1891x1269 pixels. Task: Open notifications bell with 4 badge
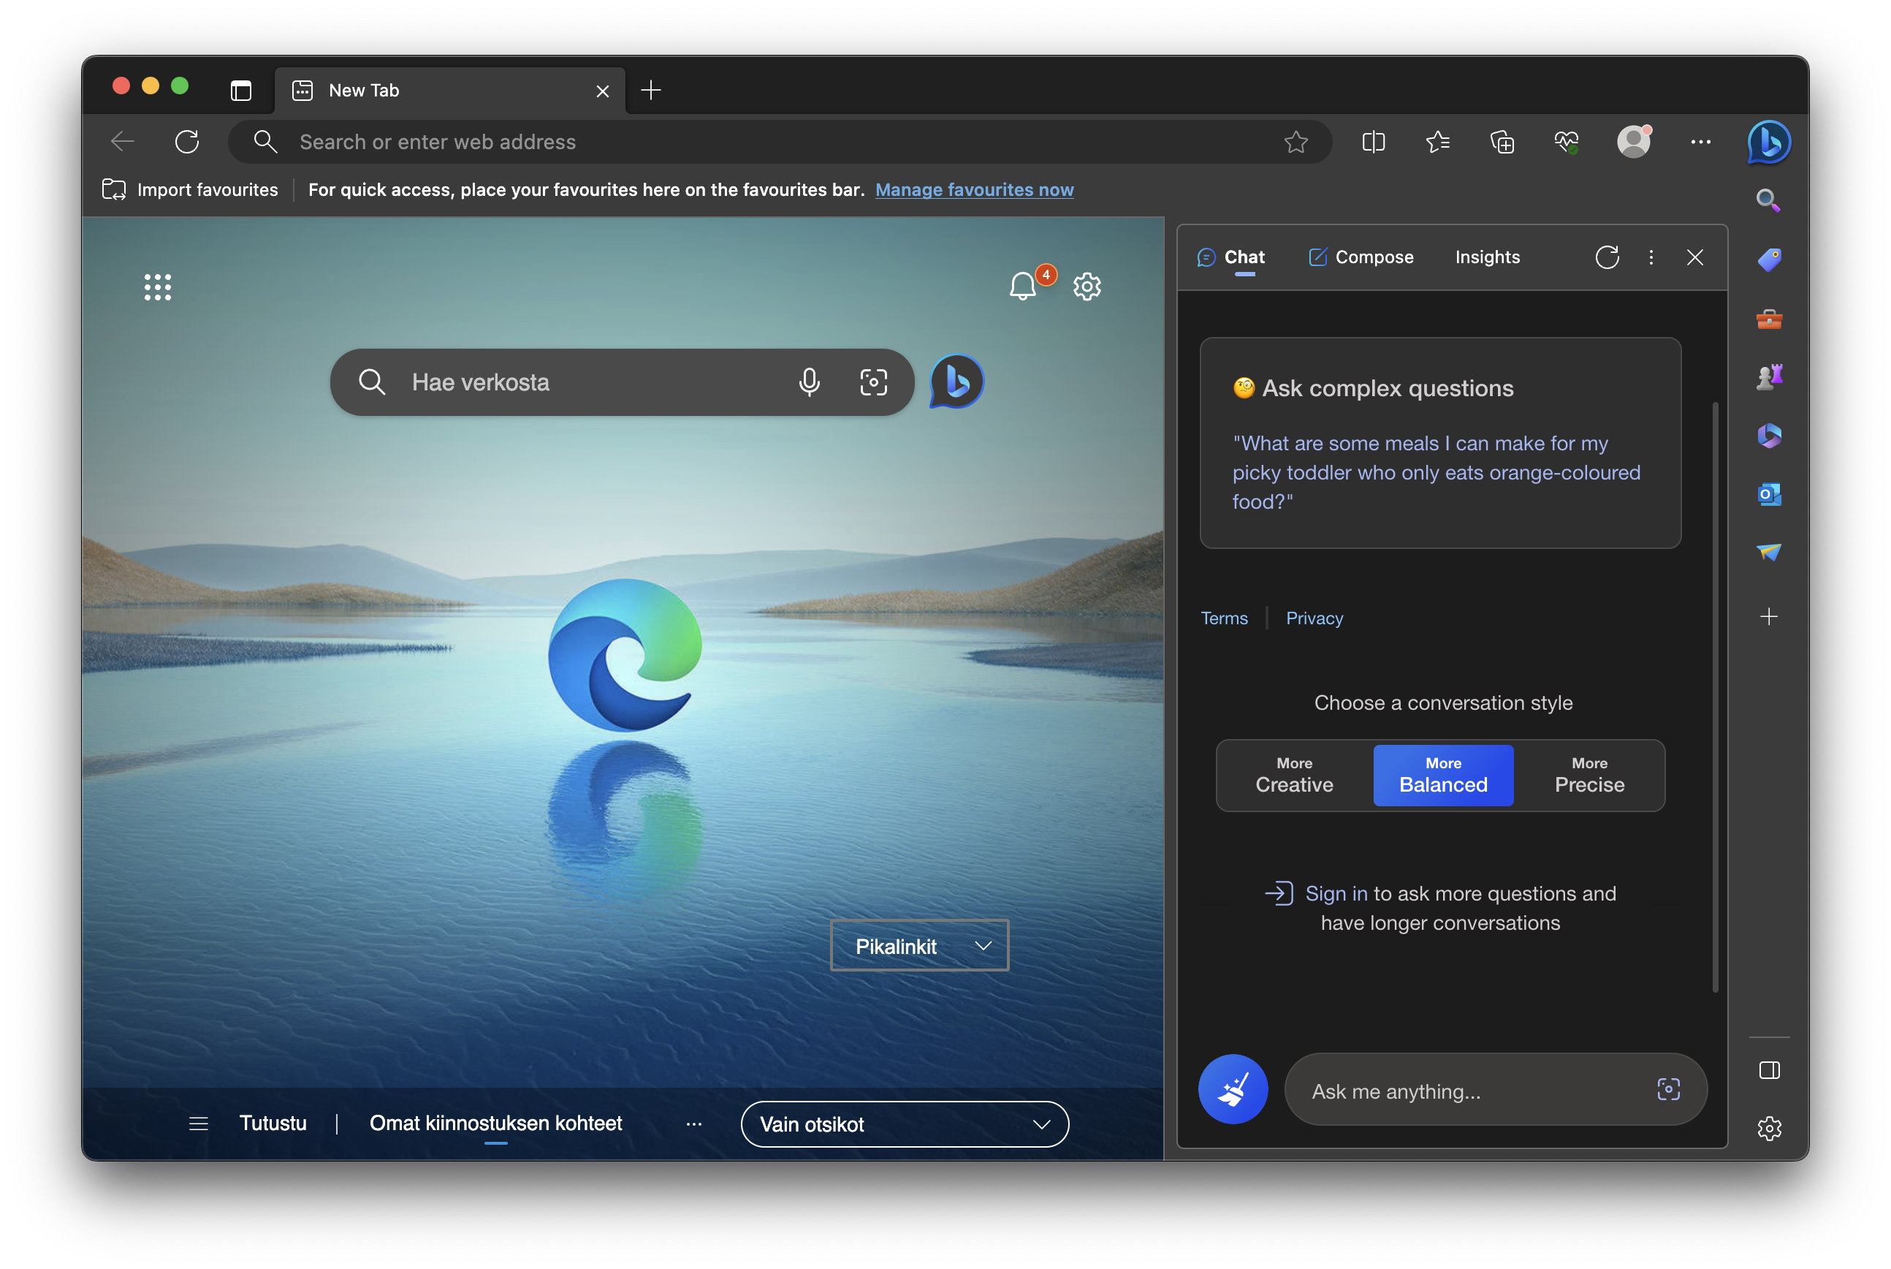1030,284
